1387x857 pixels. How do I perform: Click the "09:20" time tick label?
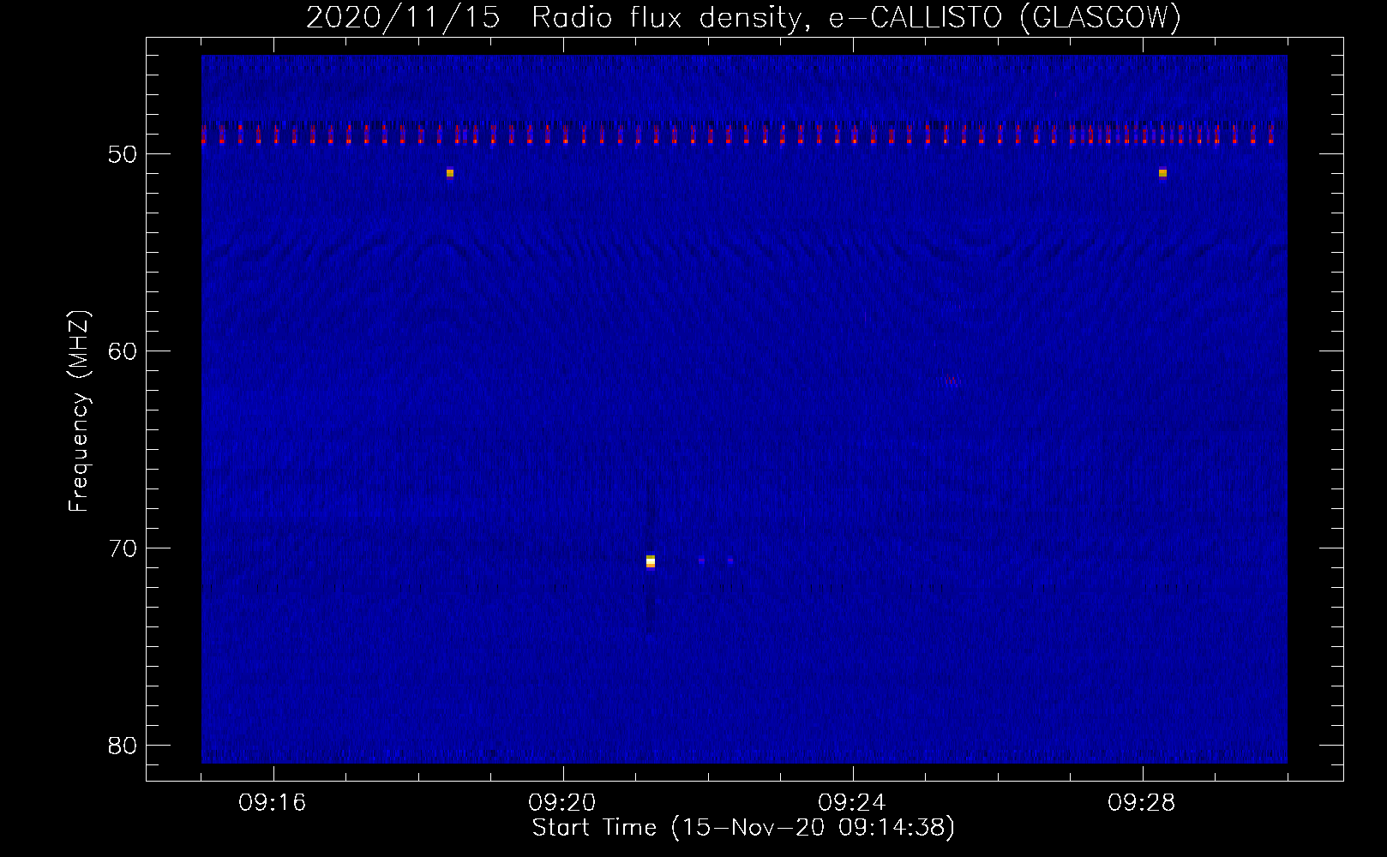[x=562, y=803]
